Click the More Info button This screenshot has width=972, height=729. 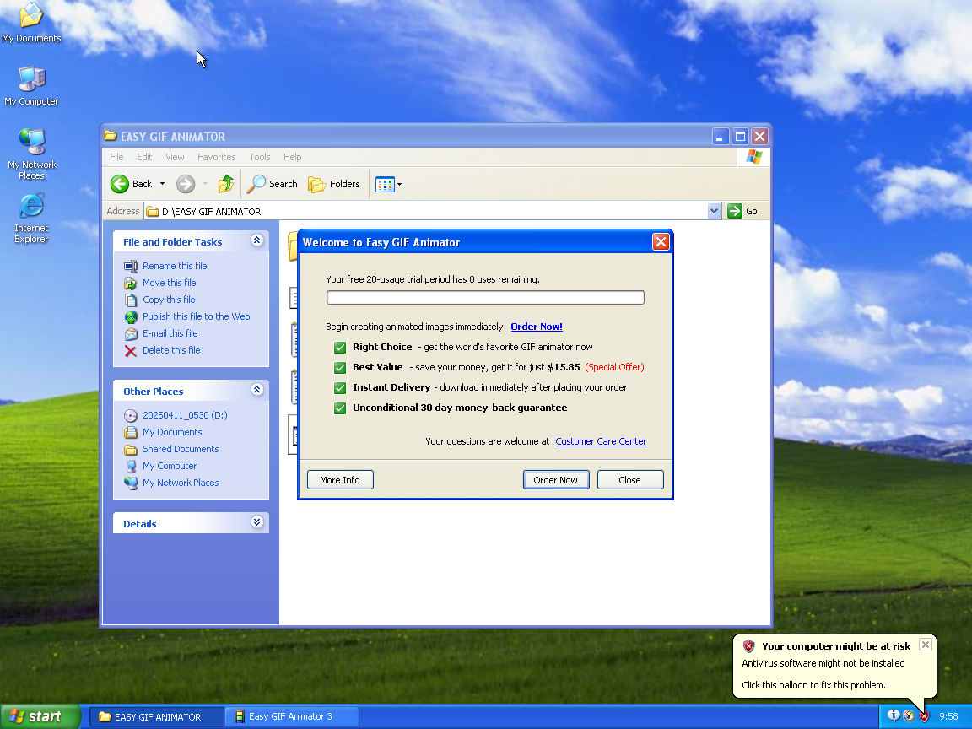pos(340,480)
